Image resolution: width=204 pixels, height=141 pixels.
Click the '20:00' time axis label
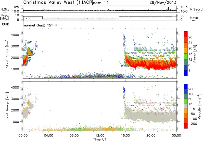pos(151,136)
